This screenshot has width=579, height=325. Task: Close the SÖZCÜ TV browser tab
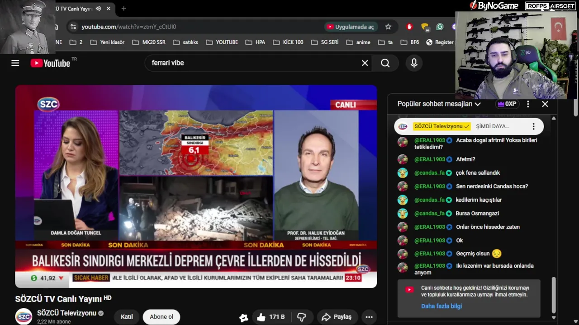109,9
